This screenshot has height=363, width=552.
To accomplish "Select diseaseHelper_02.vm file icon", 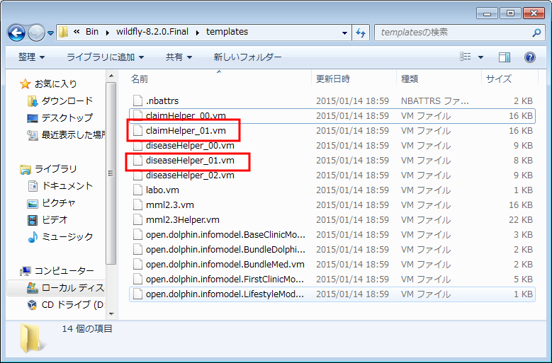I will [x=137, y=175].
